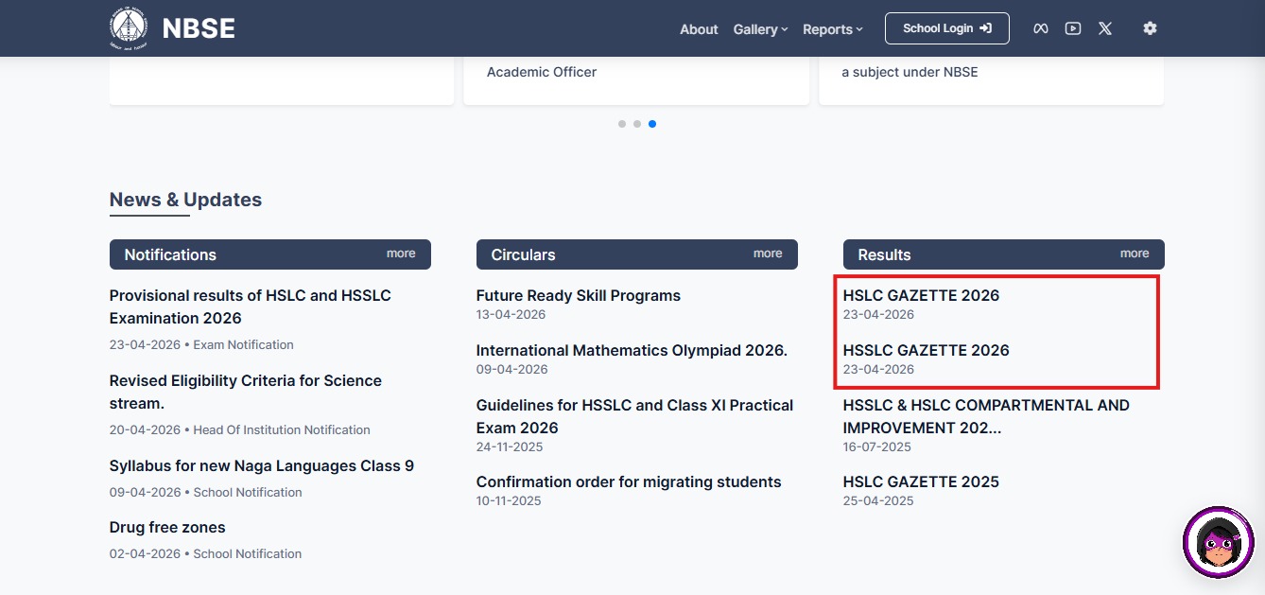Open the About menu item

click(699, 29)
